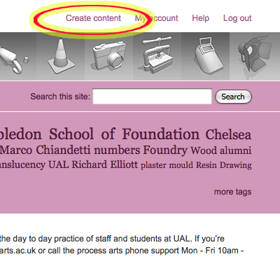280x280 pixels.
Task: Click the studio spotlight icon
Action: [254, 53]
